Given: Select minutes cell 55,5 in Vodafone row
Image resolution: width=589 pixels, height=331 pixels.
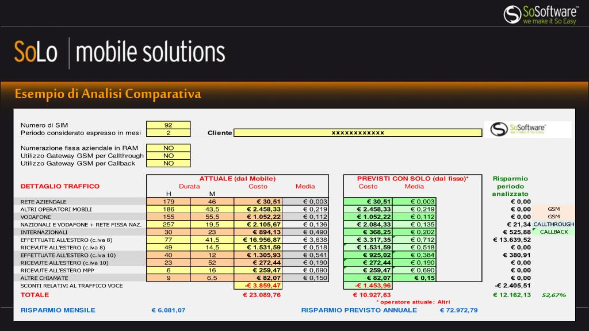Looking at the screenshot, I should coord(212,217).
